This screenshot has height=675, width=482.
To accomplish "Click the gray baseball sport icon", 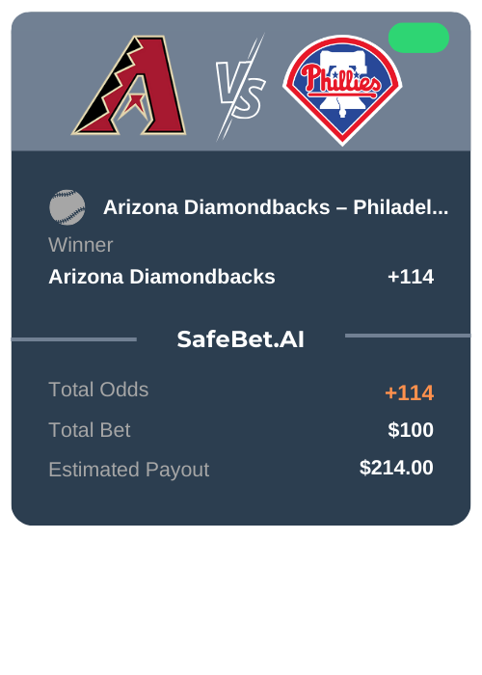I will [67, 207].
